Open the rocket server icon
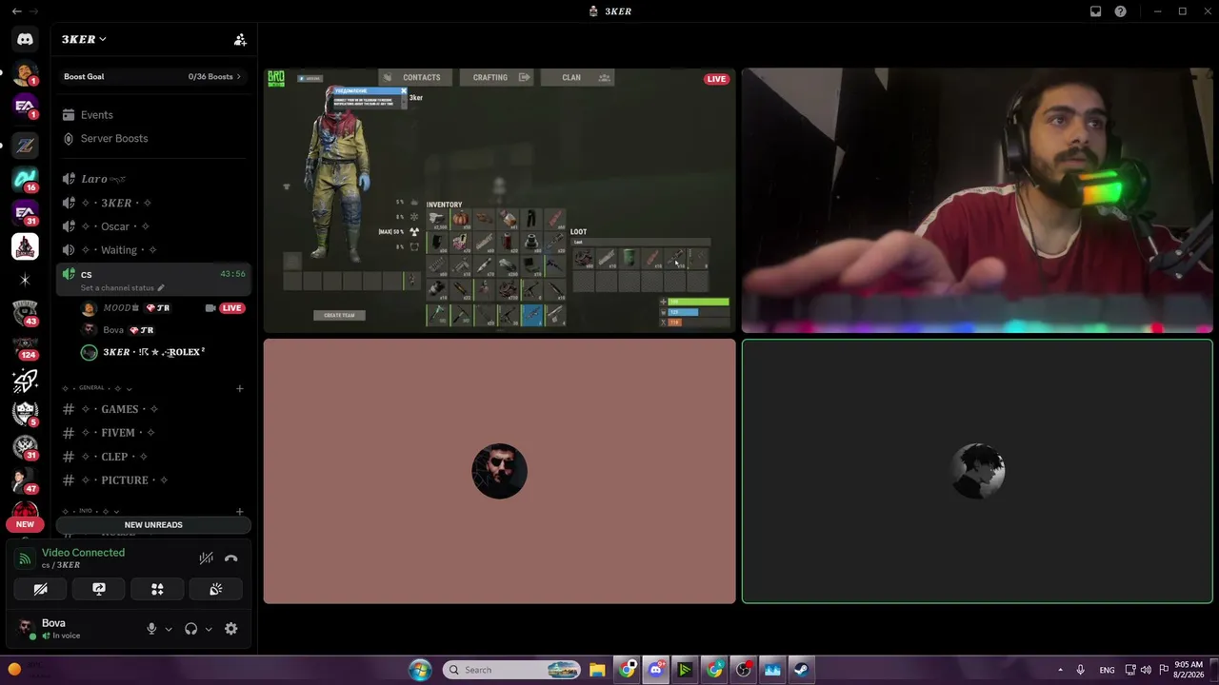Viewport: 1219px width, 685px height. point(25,382)
